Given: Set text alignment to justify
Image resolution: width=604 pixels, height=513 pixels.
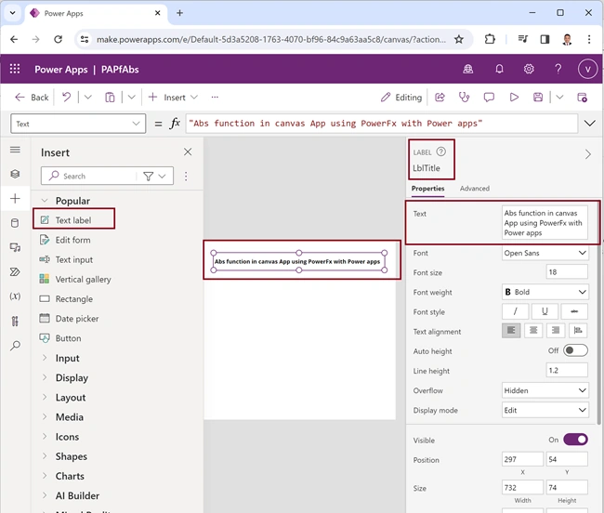Looking at the screenshot, I should (578, 330).
